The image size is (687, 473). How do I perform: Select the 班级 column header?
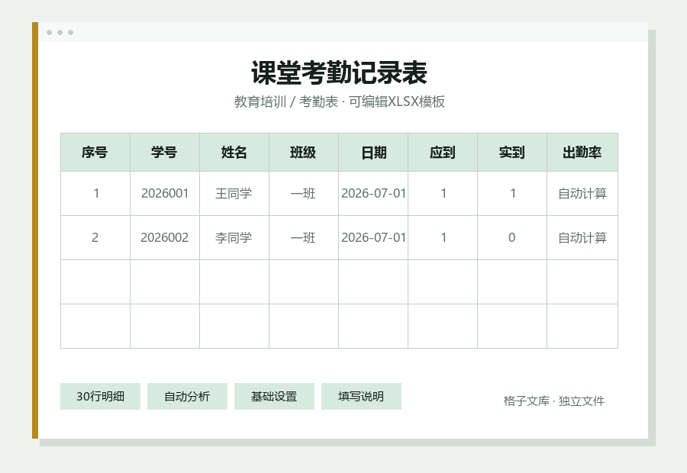point(304,153)
